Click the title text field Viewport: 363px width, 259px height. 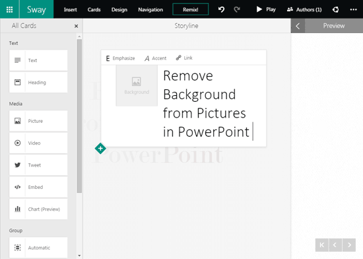[x=208, y=104]
